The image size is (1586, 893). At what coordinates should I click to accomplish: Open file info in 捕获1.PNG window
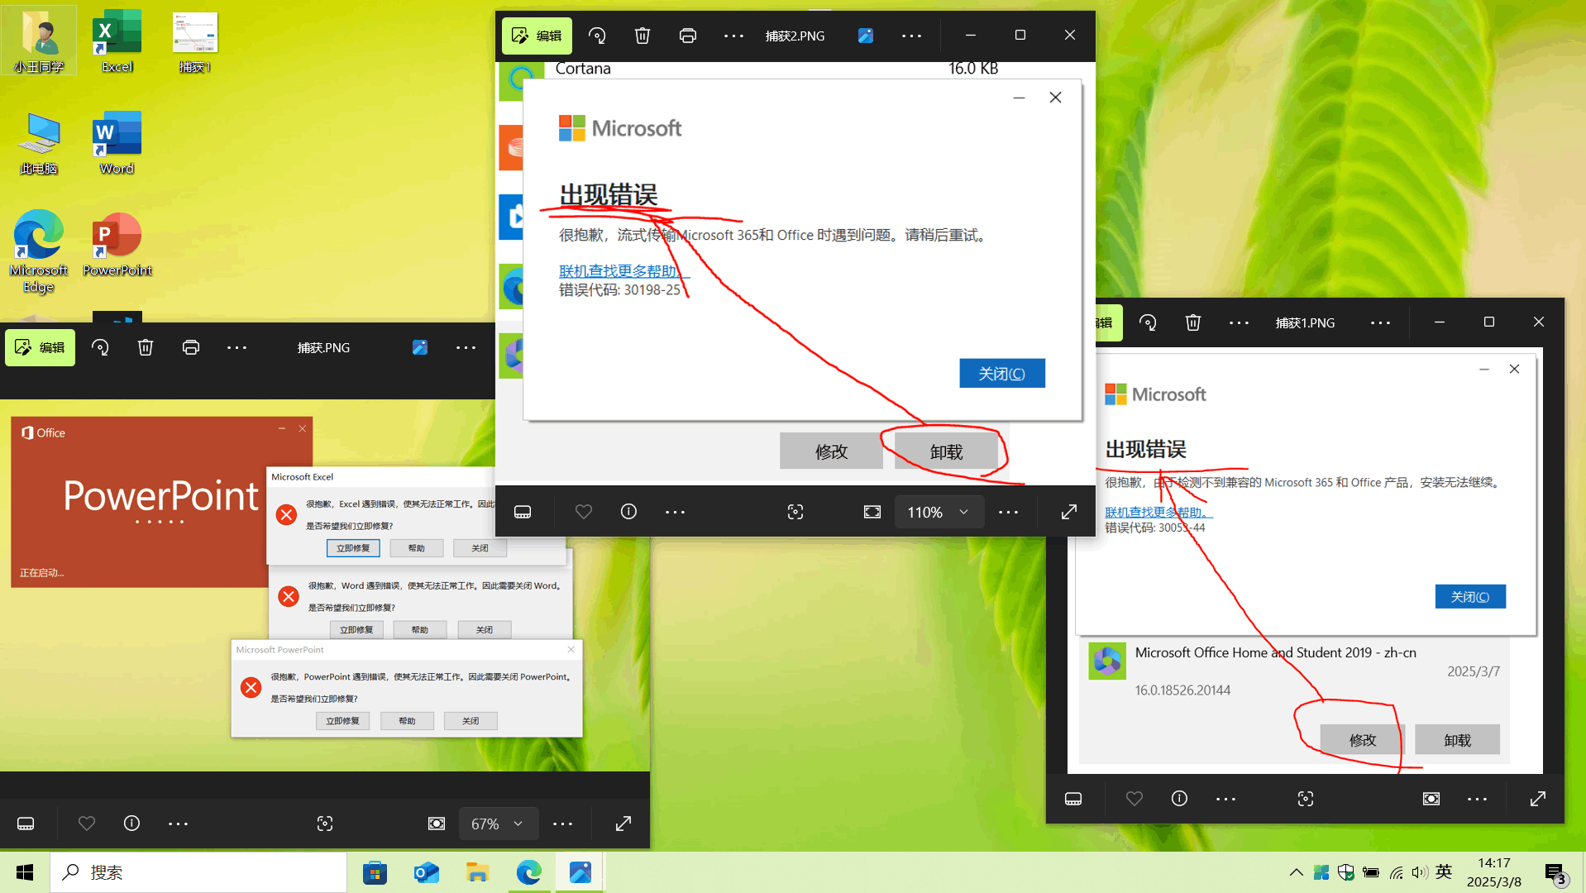(1180, 799)
